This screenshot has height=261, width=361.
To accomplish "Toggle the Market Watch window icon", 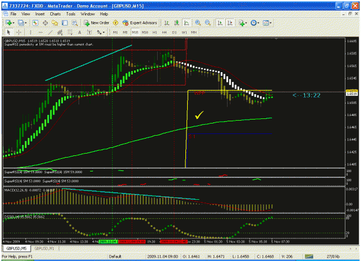I will coord(35,23).
